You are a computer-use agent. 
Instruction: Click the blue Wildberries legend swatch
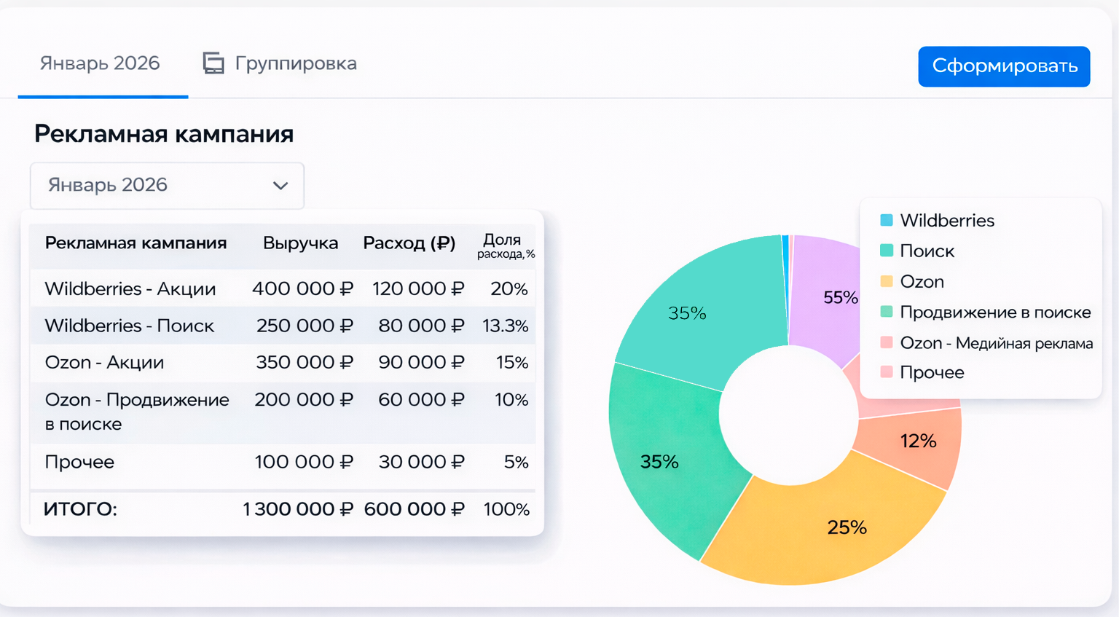pyautogui.click(x=887, y=220)
